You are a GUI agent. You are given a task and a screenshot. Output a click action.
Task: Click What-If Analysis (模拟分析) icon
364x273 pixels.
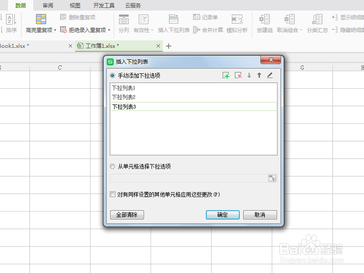click(237, 19)
